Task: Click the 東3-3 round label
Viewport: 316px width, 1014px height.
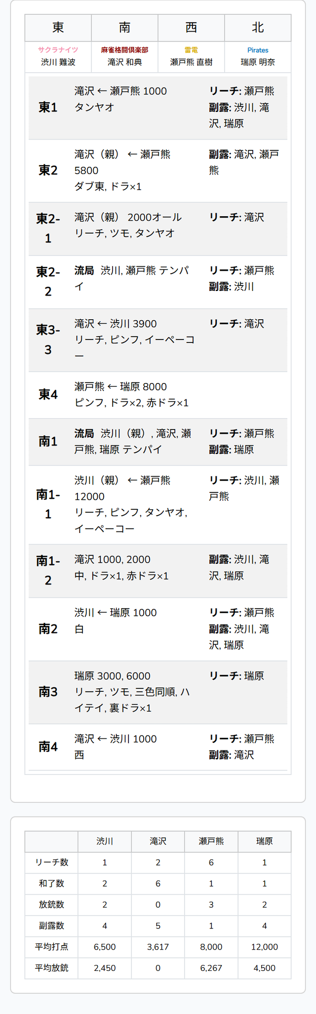Action: point(48,339)
